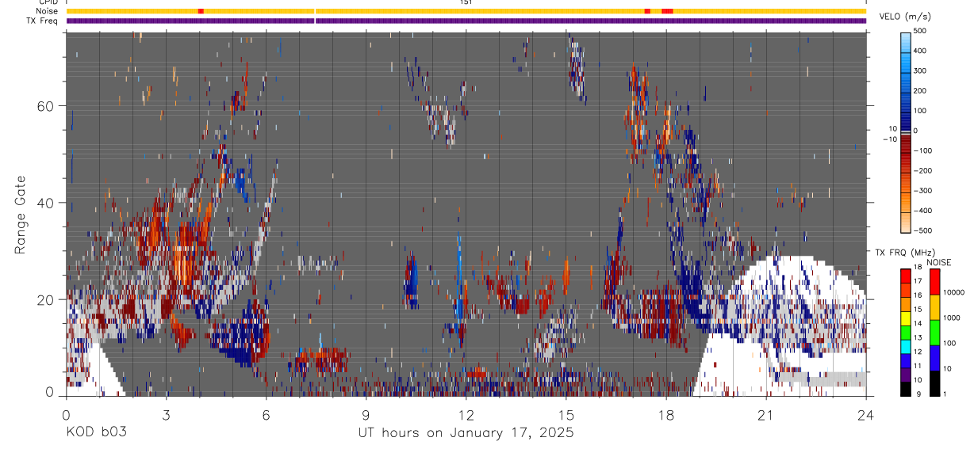Click the TX Freq row label at top left
Image resolution: width=974 pixels, height=449 pixels.
coord(43,21)
